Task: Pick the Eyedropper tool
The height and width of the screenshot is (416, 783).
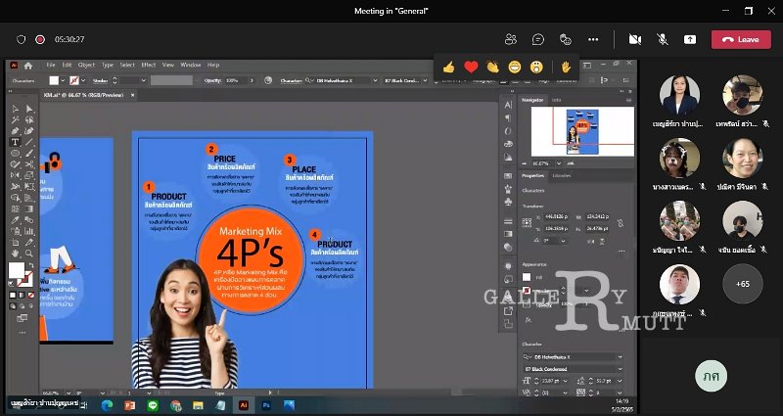Action: 15,219
